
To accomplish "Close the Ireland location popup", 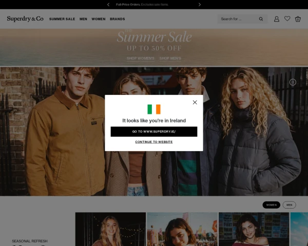I will (x=195, y=102).
